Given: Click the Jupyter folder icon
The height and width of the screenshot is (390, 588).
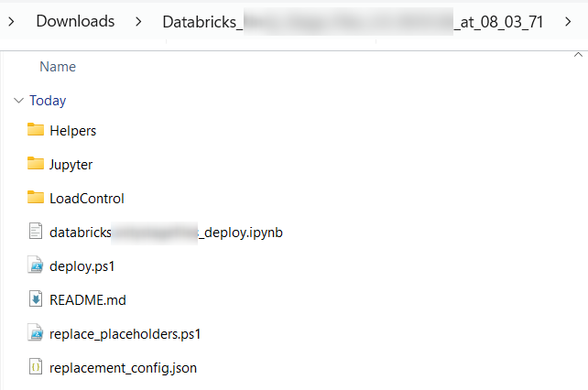Looking at the screenshot, I should click(x=36, y=164).
